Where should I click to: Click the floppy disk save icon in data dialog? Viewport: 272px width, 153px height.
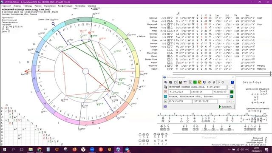180,82
